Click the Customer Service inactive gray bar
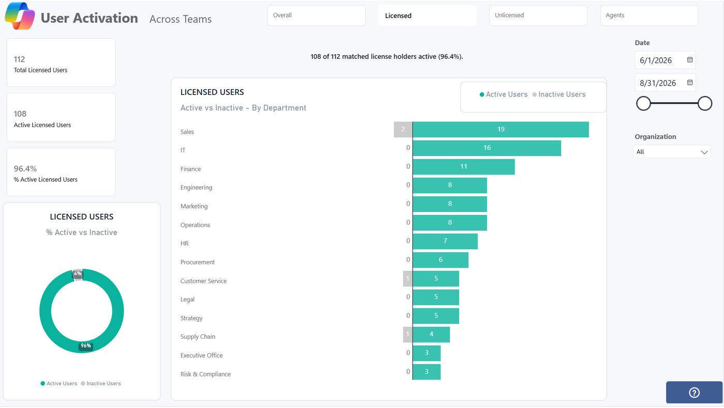Screen dimensions: 724x408 click(x=408, y=278)
